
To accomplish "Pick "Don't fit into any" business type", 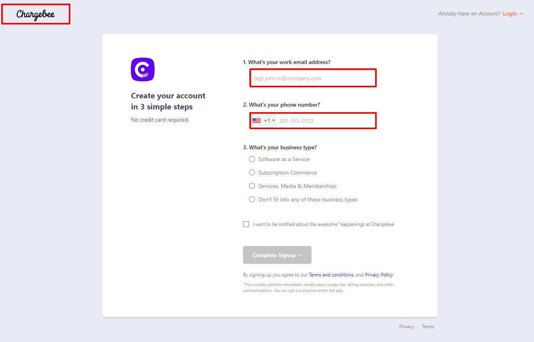I will pos(252,199).
